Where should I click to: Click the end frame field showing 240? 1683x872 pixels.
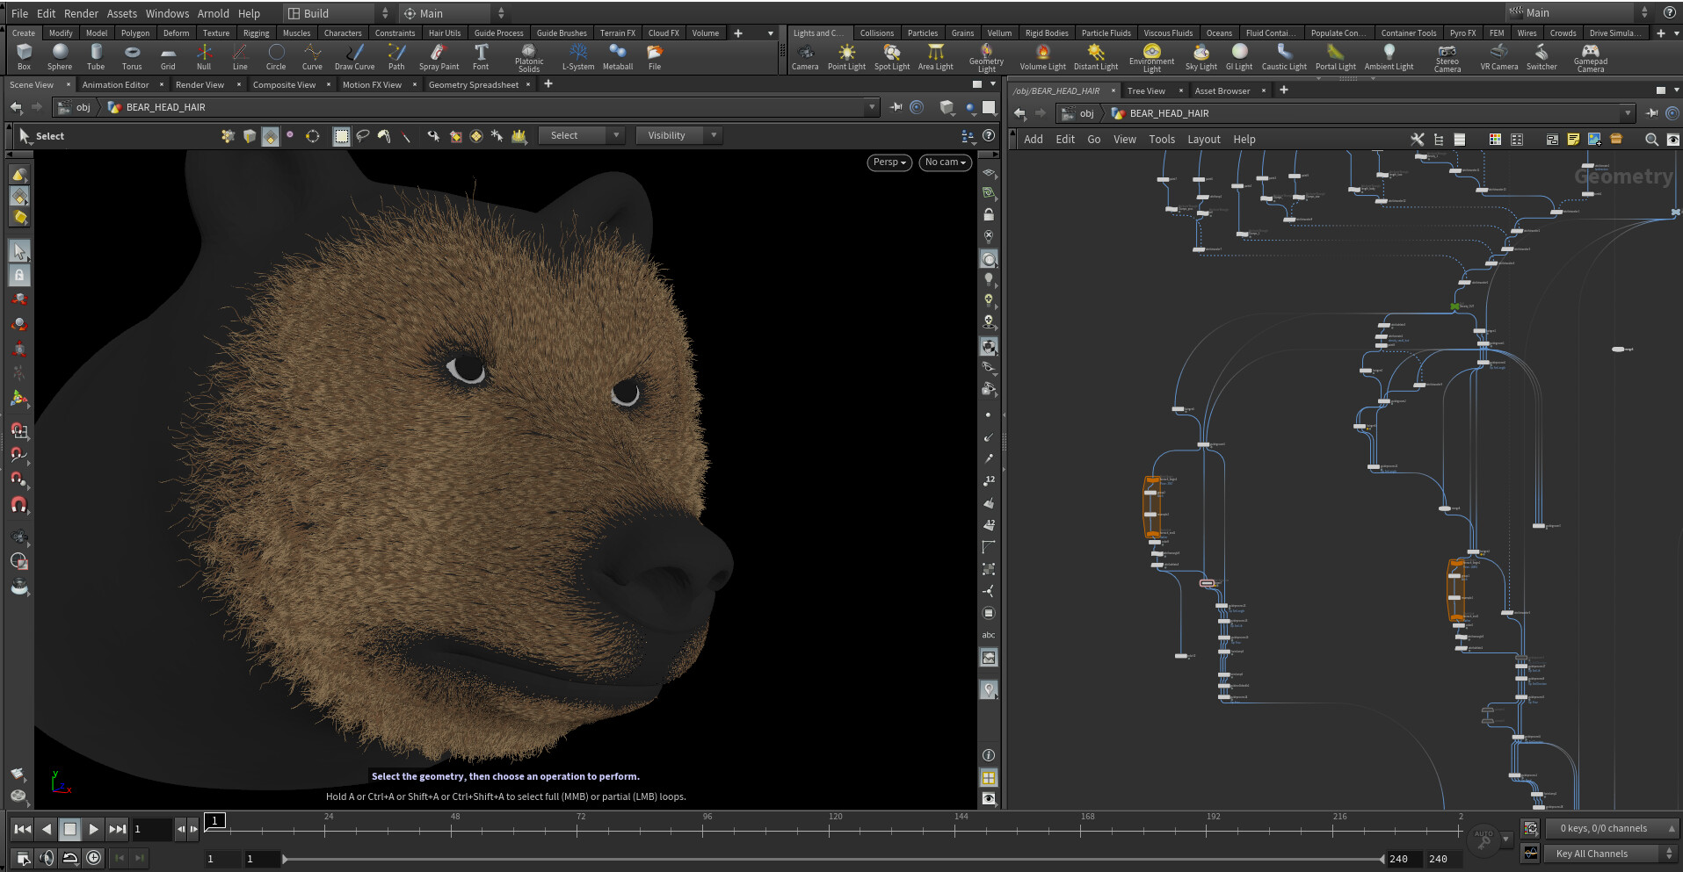[1401, 859]
